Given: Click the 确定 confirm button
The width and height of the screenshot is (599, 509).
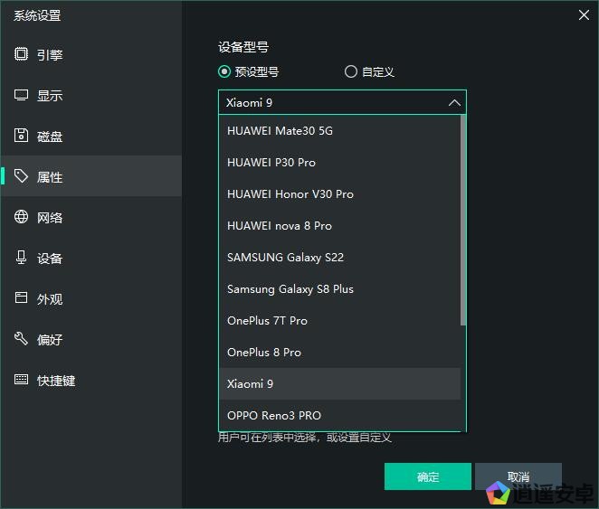Looking at the screenshot, I should click(x=427, y=476).
